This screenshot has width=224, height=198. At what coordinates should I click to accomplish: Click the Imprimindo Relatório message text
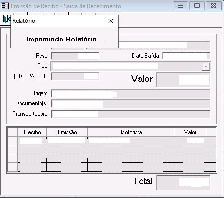[x=64, y=40]
